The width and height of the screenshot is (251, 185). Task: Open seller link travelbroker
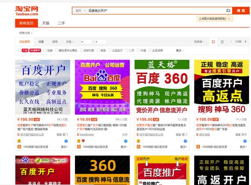(87, 134)
